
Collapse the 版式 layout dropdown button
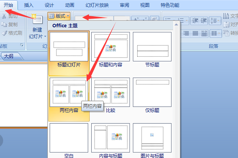[x=59, y=16]
